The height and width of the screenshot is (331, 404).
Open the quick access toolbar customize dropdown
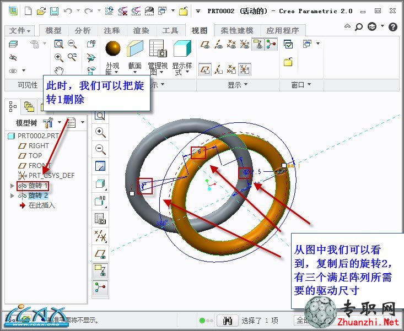coord(198,11)
